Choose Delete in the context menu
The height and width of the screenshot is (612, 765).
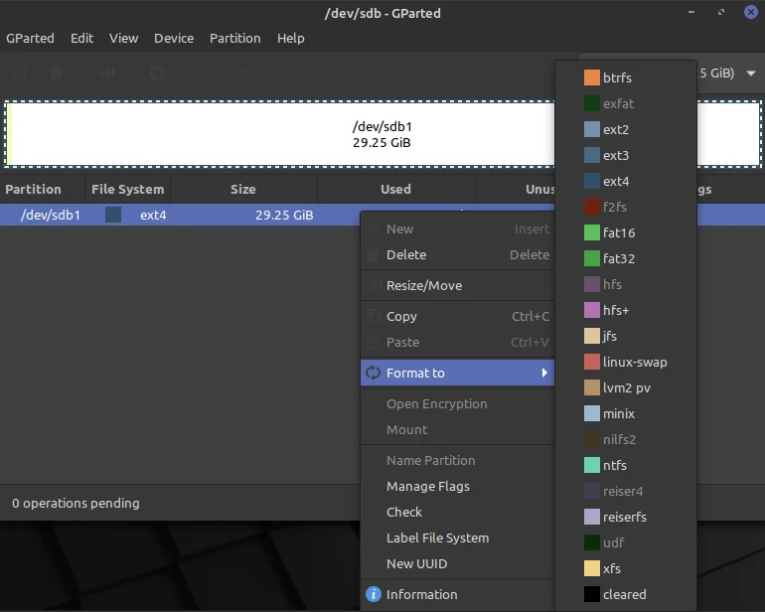point(457,254)
